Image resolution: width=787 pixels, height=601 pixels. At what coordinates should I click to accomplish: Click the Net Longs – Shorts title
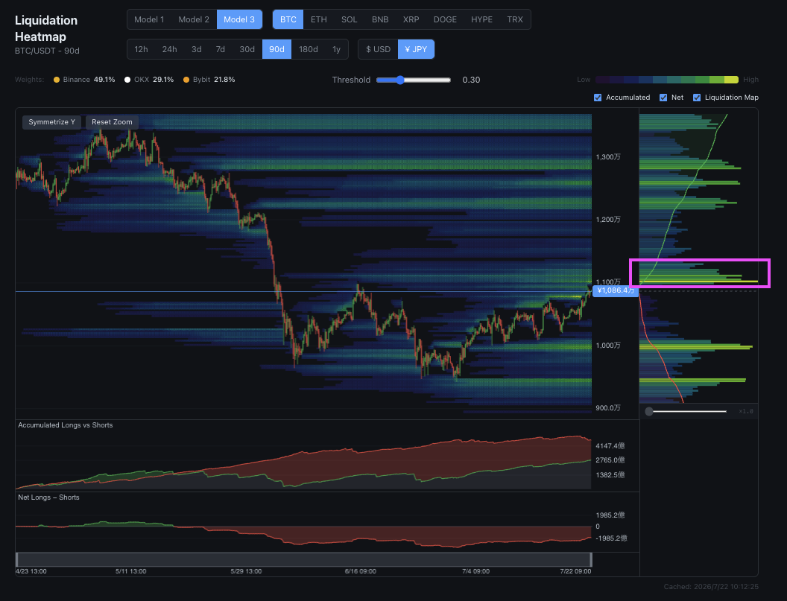click(x=48, y=497)
